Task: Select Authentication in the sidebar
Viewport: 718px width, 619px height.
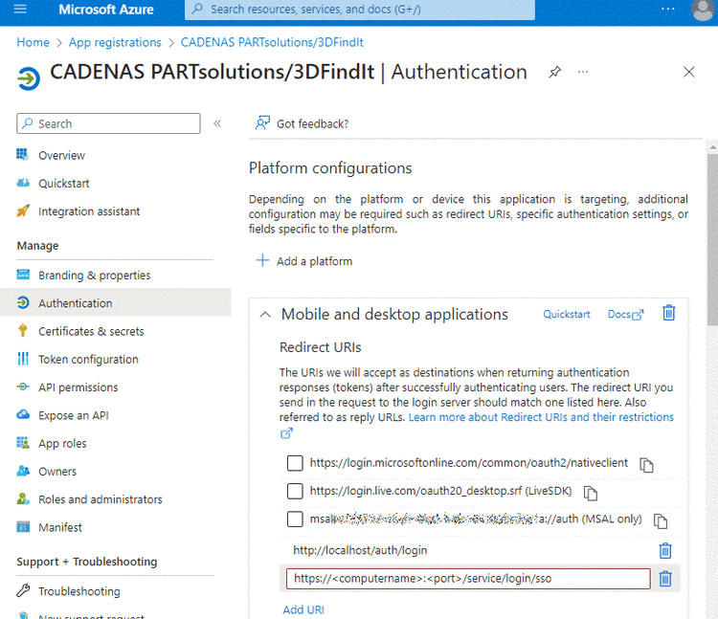Action: pyautogui.click(x=116, y=302)
